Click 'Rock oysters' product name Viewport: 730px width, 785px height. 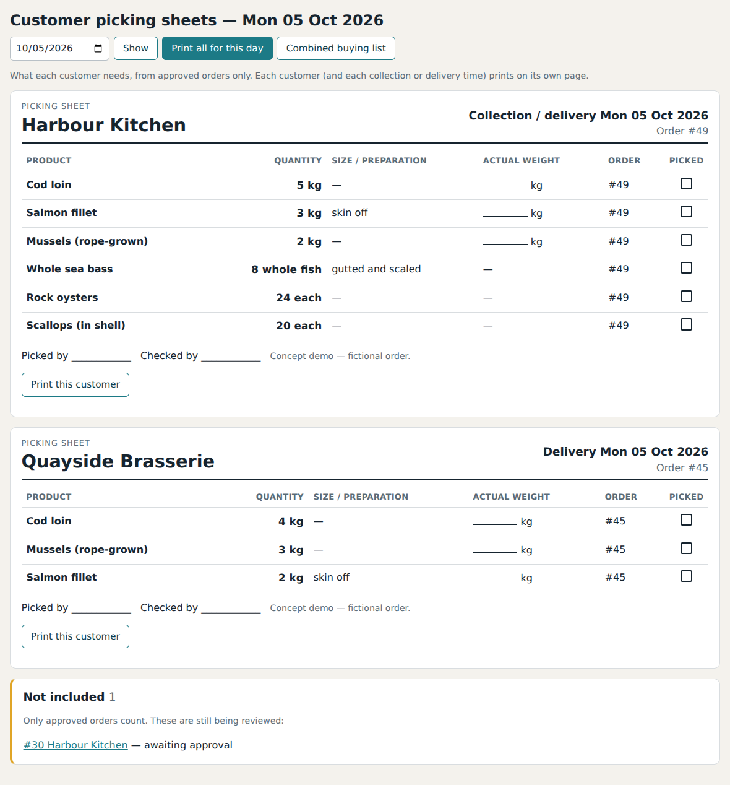[x=62, y=297]
